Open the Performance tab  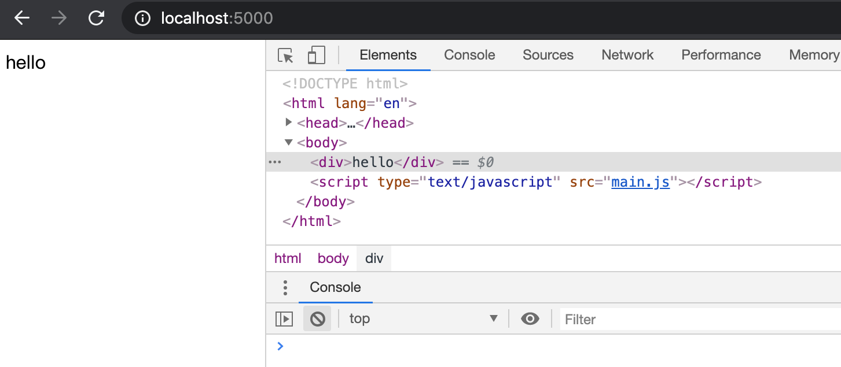pos(721,55)
